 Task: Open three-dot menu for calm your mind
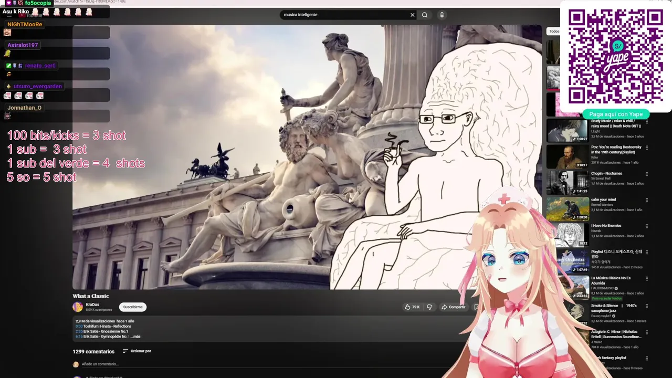tap(647, 200)
